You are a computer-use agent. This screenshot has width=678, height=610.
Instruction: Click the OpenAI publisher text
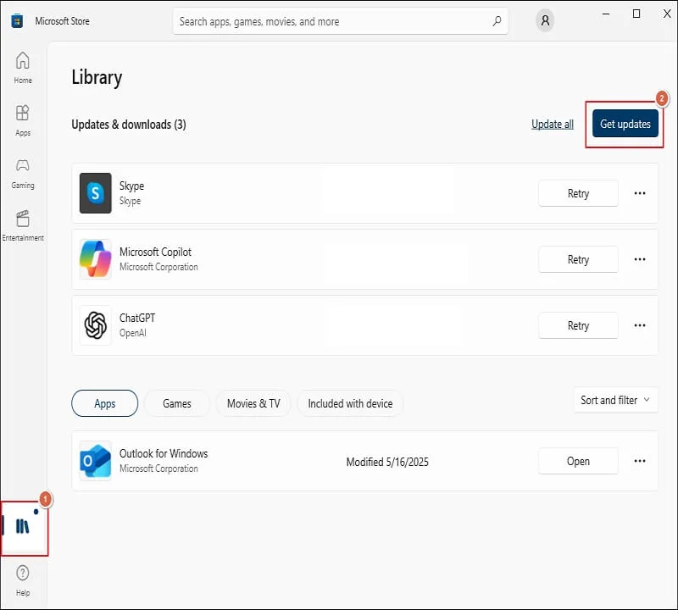click(x=133, y=333)
